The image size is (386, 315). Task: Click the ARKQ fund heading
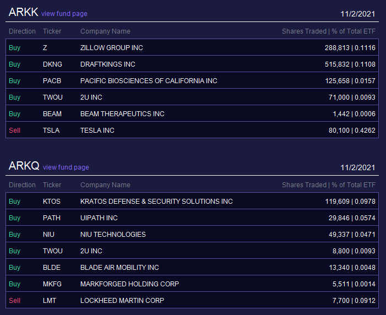(24, 166)
